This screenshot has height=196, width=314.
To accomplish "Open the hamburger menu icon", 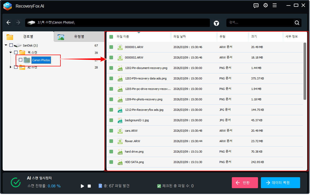I will (x=274, y=5).
